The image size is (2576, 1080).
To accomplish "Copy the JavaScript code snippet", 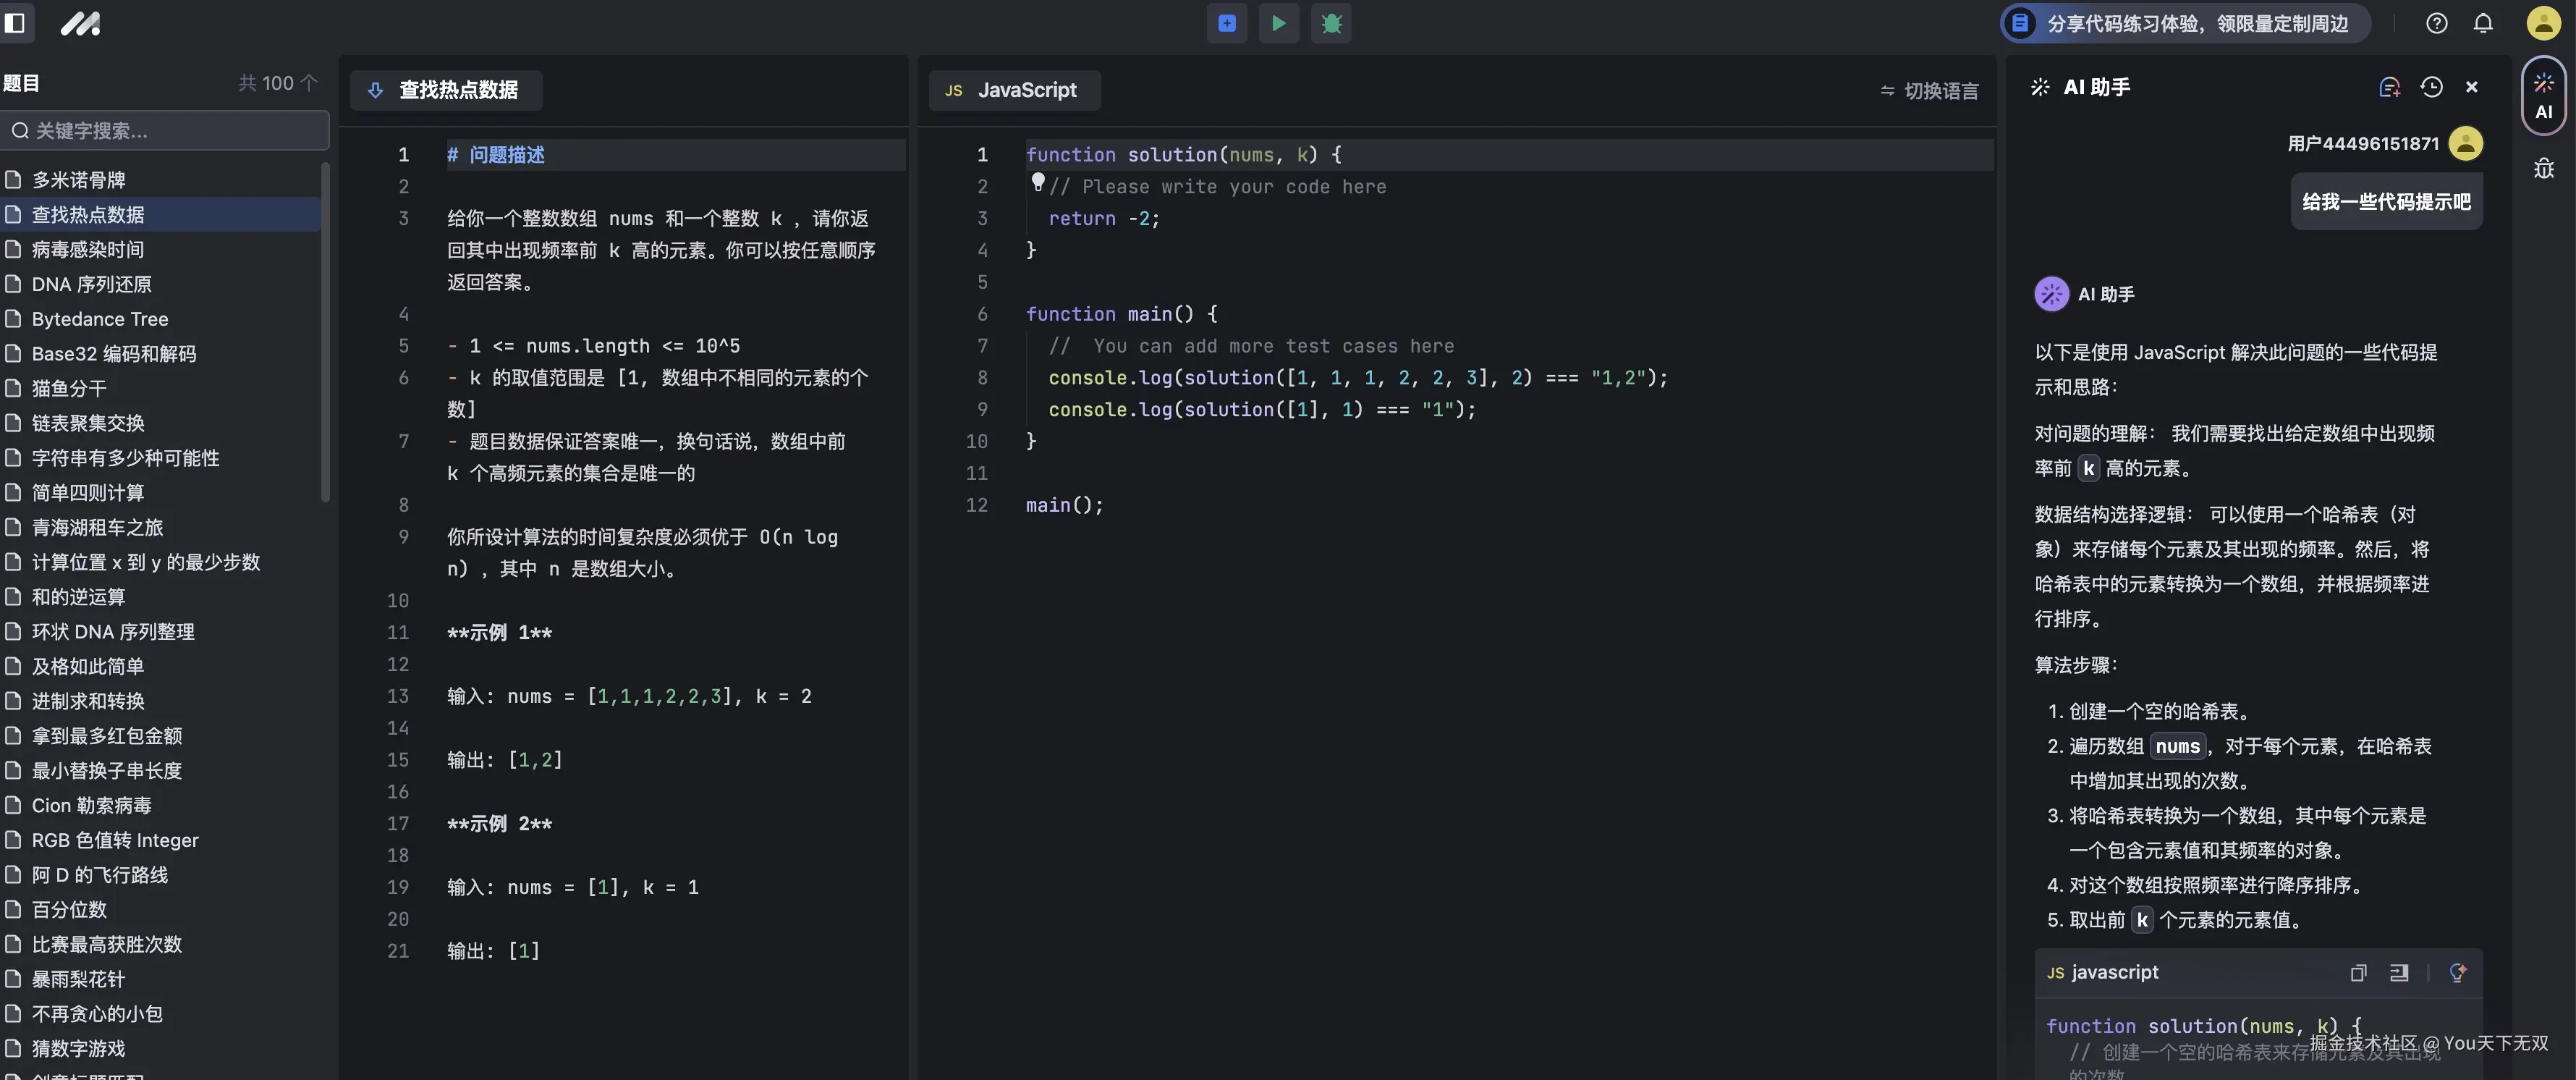I will 2358,973.
